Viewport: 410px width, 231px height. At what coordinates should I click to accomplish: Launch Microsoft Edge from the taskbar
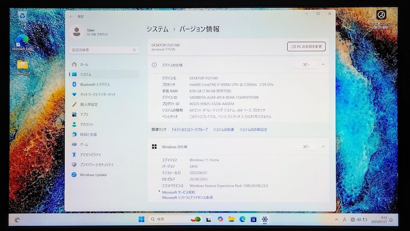(x=242, y=219)
